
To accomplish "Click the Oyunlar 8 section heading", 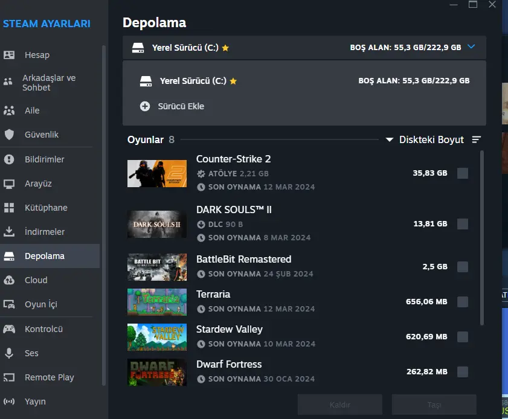I will click(x=151, y=139).
